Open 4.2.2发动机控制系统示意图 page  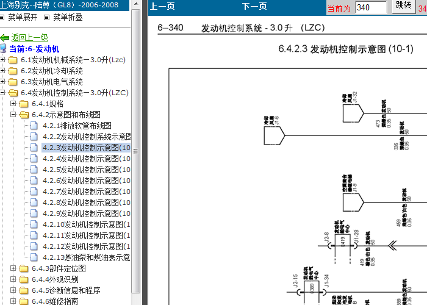87,137
